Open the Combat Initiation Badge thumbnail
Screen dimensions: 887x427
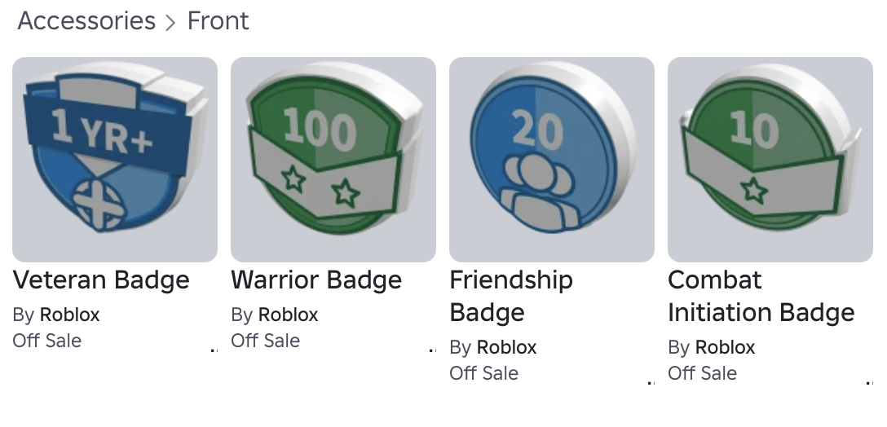coord(770,160)
